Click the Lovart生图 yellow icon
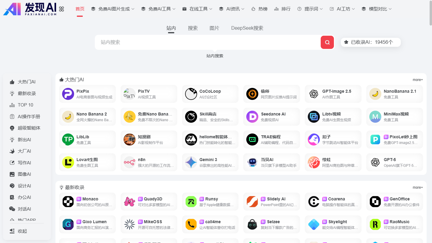Viewport: 432px width, 243px height. (x=68, y=162)
